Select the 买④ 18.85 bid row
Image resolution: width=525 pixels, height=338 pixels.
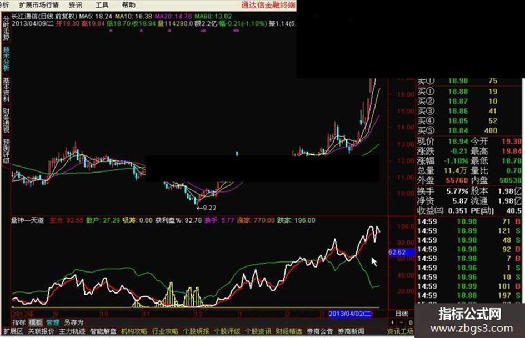point(469,120)
